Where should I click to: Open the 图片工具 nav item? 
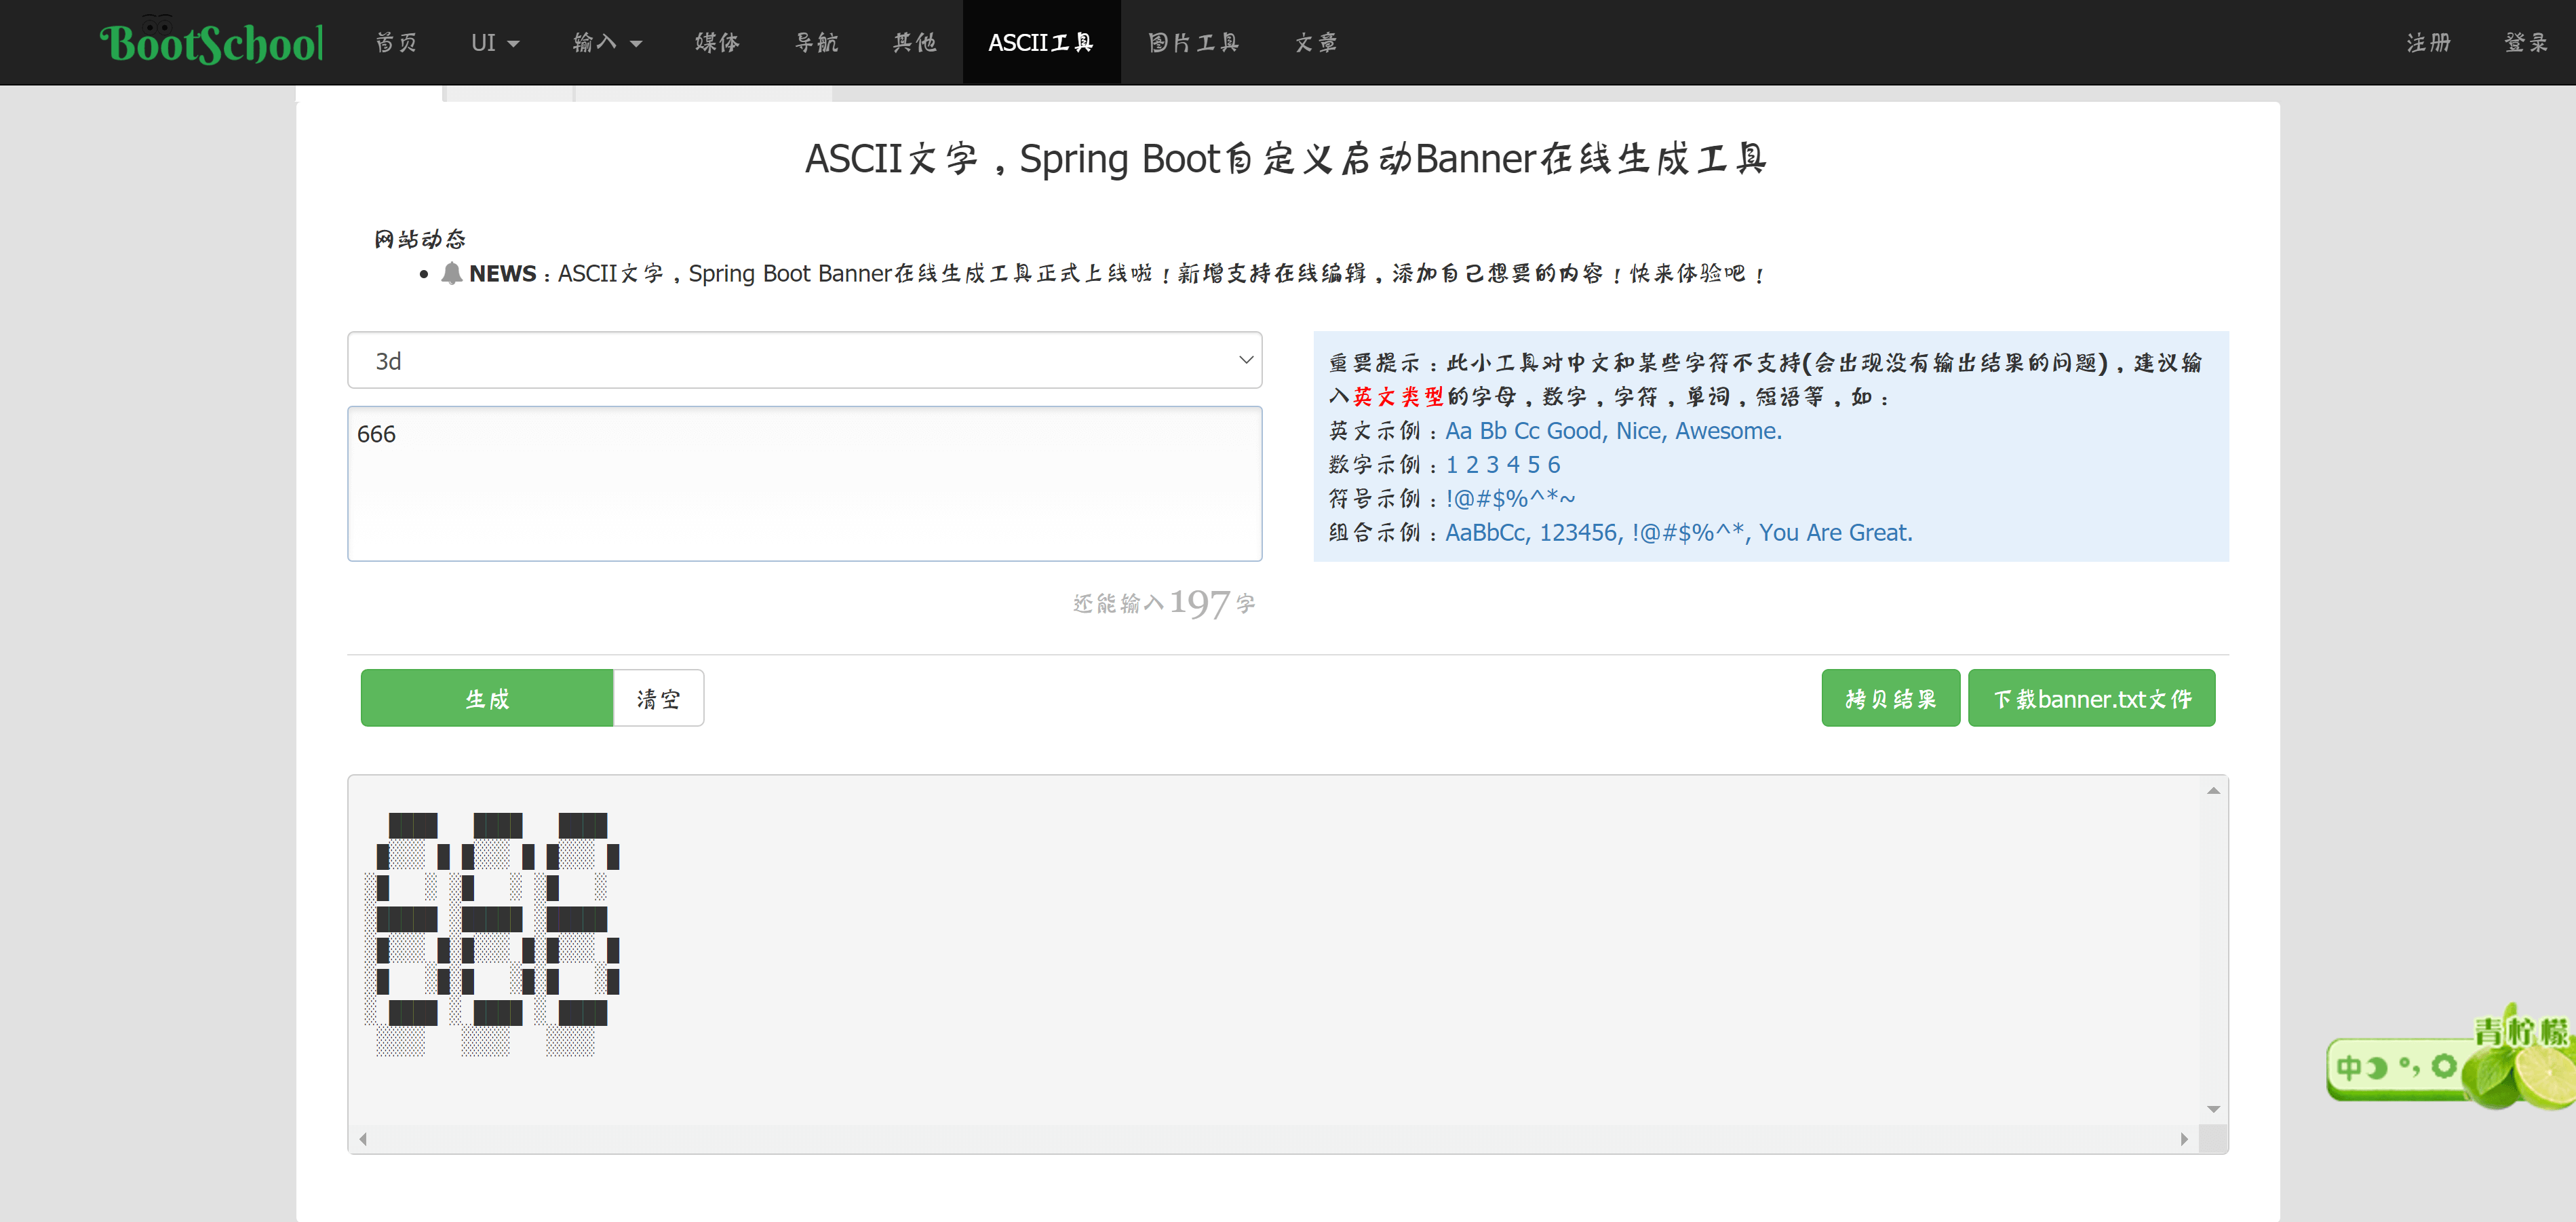[1193, 43]
